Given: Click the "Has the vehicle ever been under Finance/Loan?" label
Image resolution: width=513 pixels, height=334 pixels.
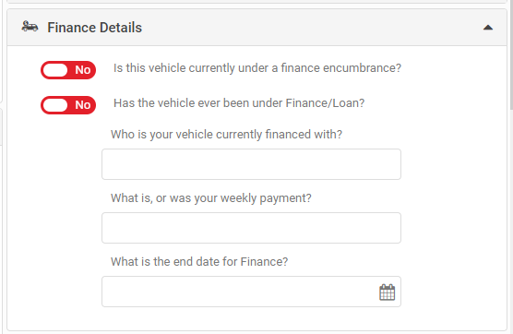Looking at the screenshot, I should (x=239, y=103).
